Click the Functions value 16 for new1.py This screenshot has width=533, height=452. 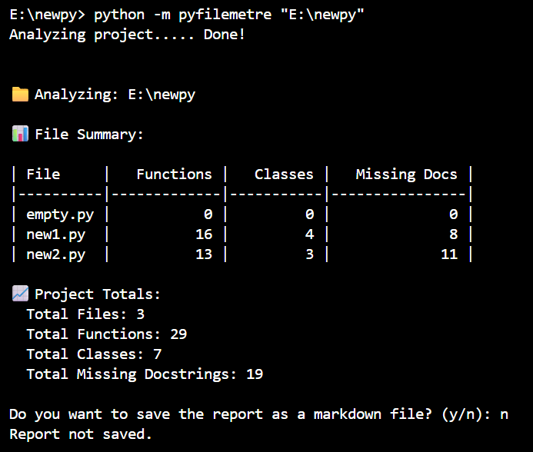point(204,234)
